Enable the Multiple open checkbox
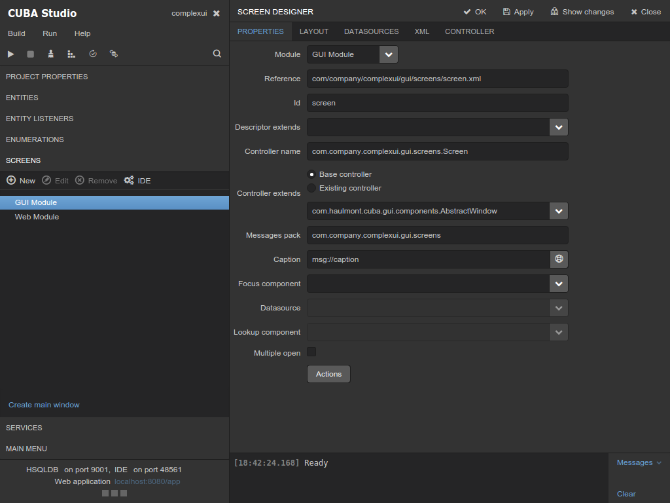This screenshot has width=670, height=503. pyautogui.click(x=311, y=352)
